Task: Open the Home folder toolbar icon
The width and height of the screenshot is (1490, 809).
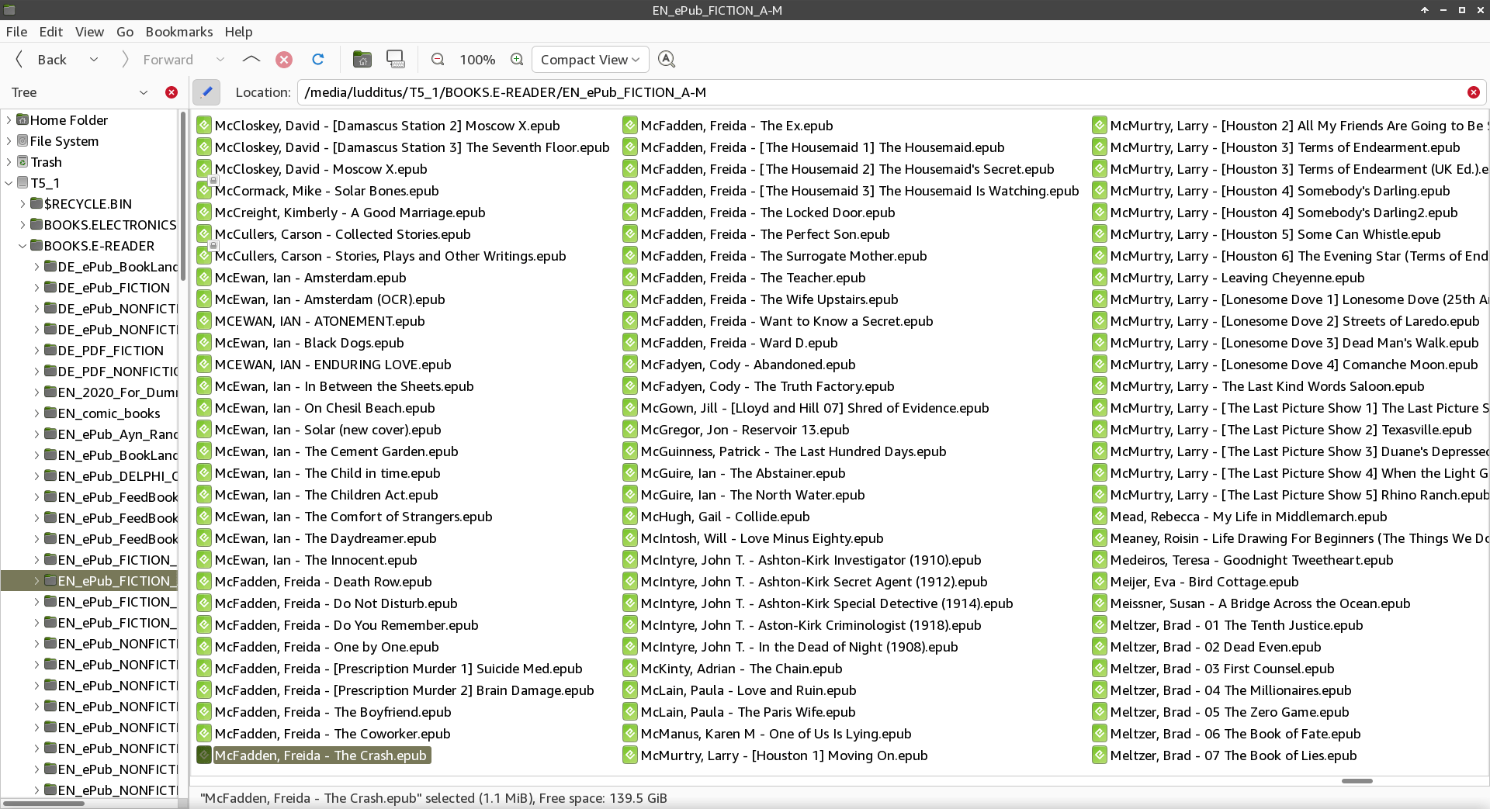Action: click(362, 60)
